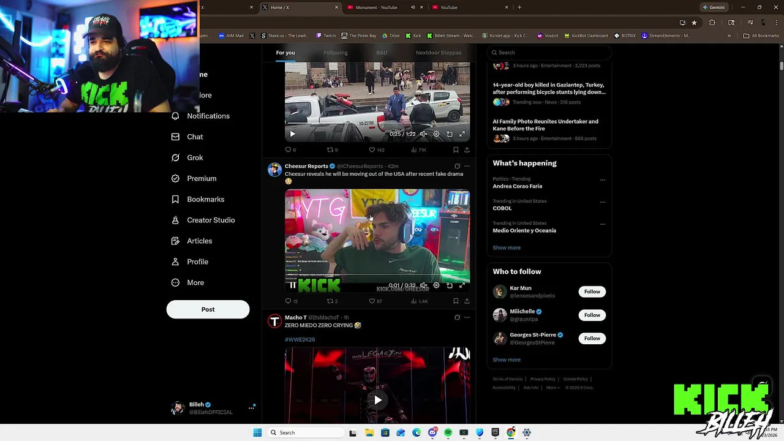This screenshot has height=441, width=784.
Task: Switch to the BAU tab
Action: pyautogui.click(x=382, y=53)
